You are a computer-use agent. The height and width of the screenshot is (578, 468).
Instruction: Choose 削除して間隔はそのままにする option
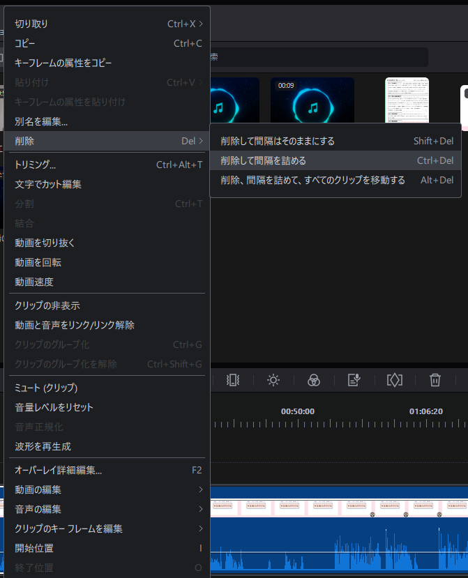(278, 141)
